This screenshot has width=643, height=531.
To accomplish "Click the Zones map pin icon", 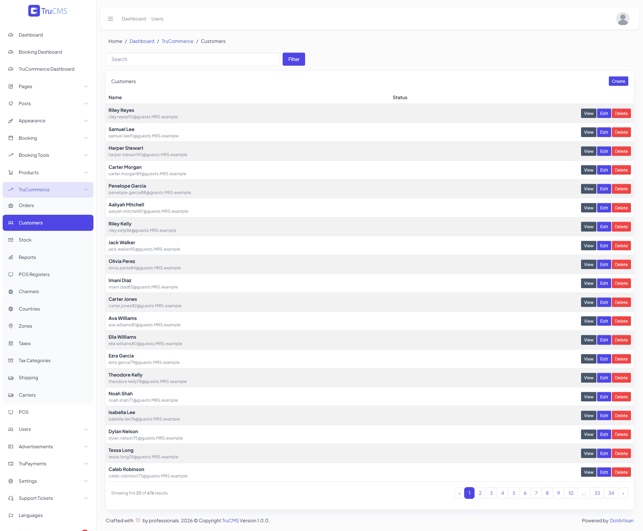I will (x=11, y=326).
